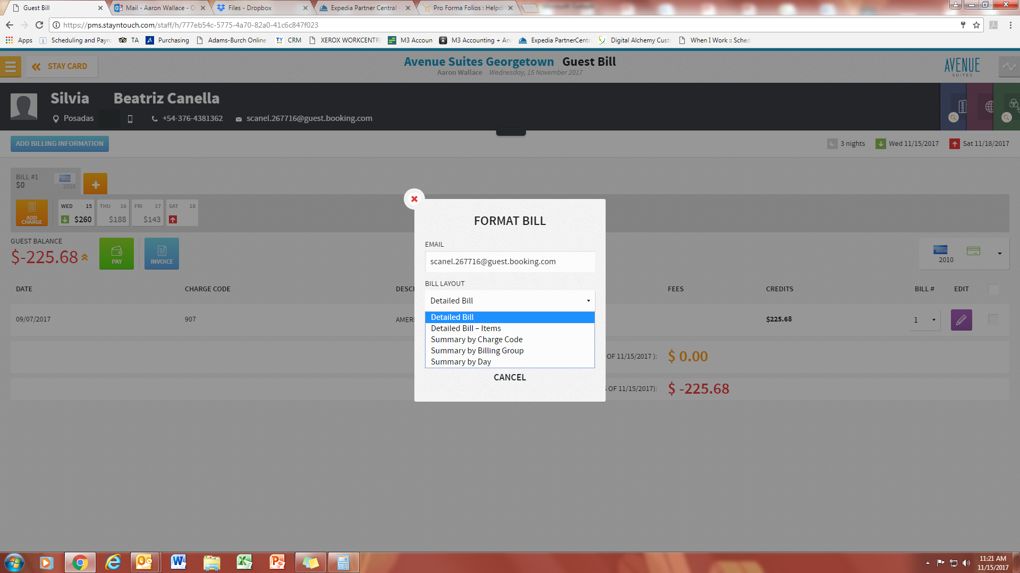Choose Detailed Bill – Items option

465,328
